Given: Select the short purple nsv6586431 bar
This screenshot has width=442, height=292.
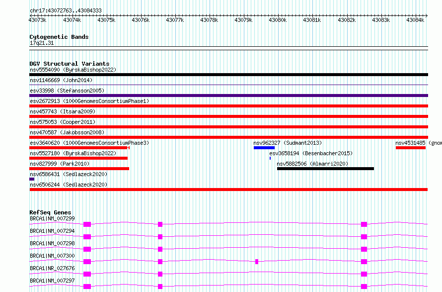Looking at the screenshot, I should 32,179.
